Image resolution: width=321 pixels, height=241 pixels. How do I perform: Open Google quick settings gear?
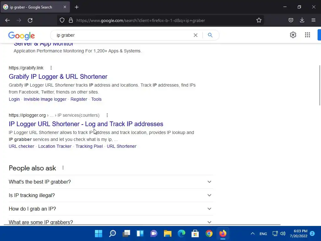pos(293,35)
